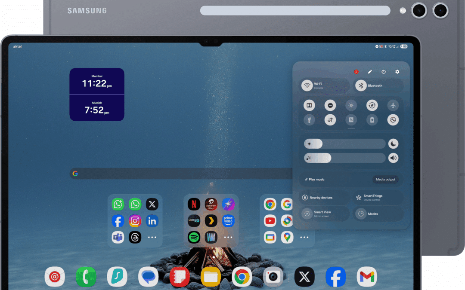Open full Settings from gear icon
The image size is (465, 290).
point(397,72)
